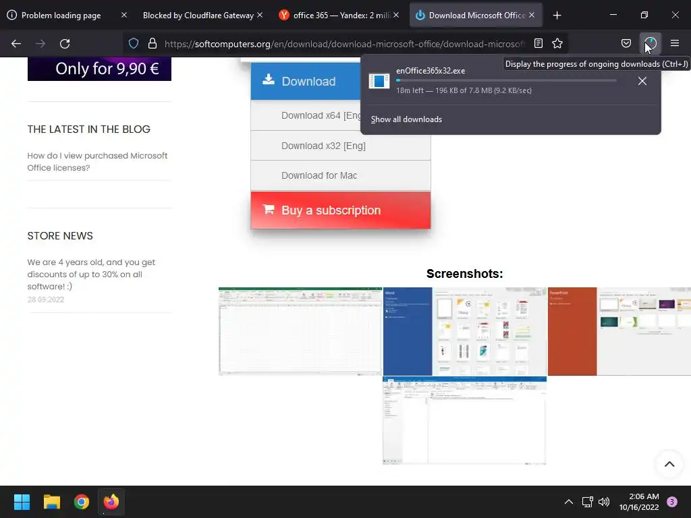Open a new tab with the plus button
Screen dimensions: 691x518
tap(557, 16)
